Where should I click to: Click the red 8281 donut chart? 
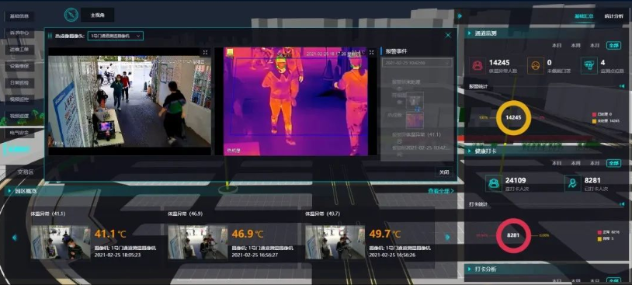513,235
